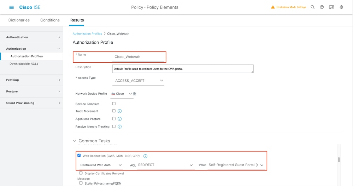353x186 pixels.
Task: Enable the Service Template checkbox
Action: point(114,104)
